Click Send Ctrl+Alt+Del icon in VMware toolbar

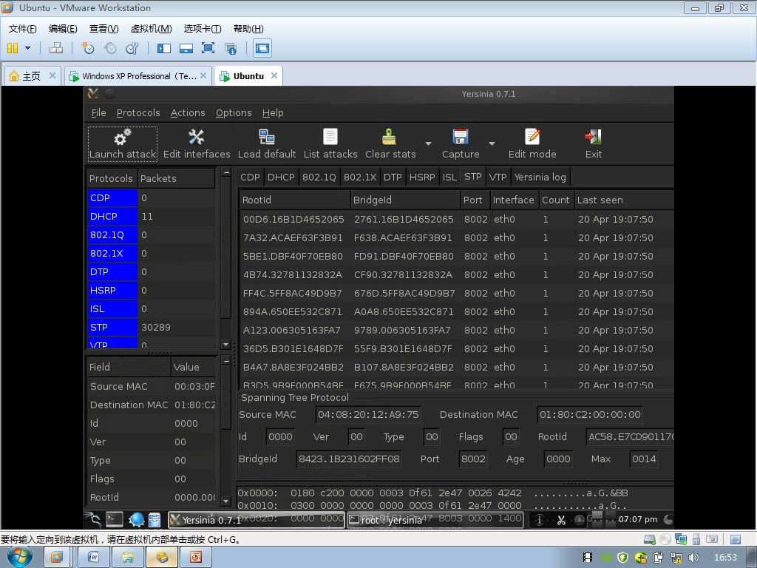[x=56, y=48]
